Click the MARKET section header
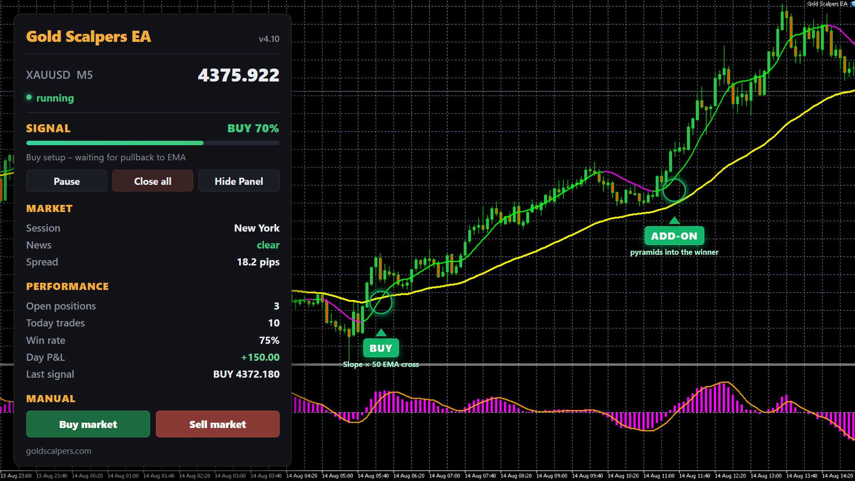This screenshot has height=481, width=855. tap(49, 208)
